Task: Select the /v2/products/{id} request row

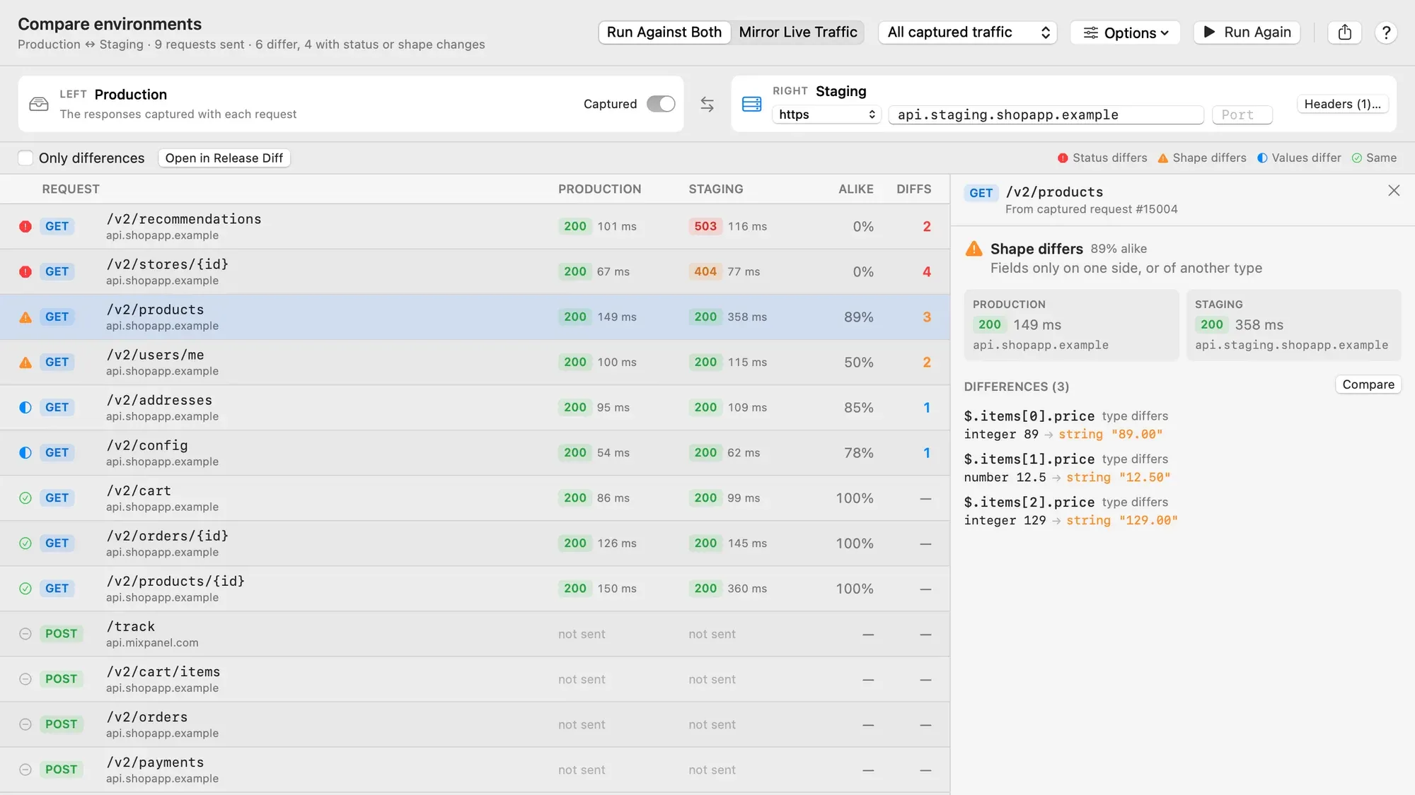Action: pyautogui.click(x=475, y=589)
